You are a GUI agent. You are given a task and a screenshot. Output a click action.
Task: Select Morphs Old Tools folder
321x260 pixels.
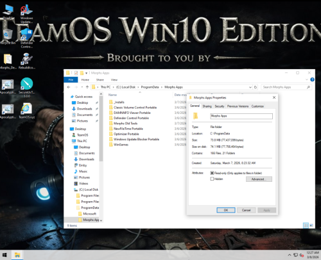125,124
